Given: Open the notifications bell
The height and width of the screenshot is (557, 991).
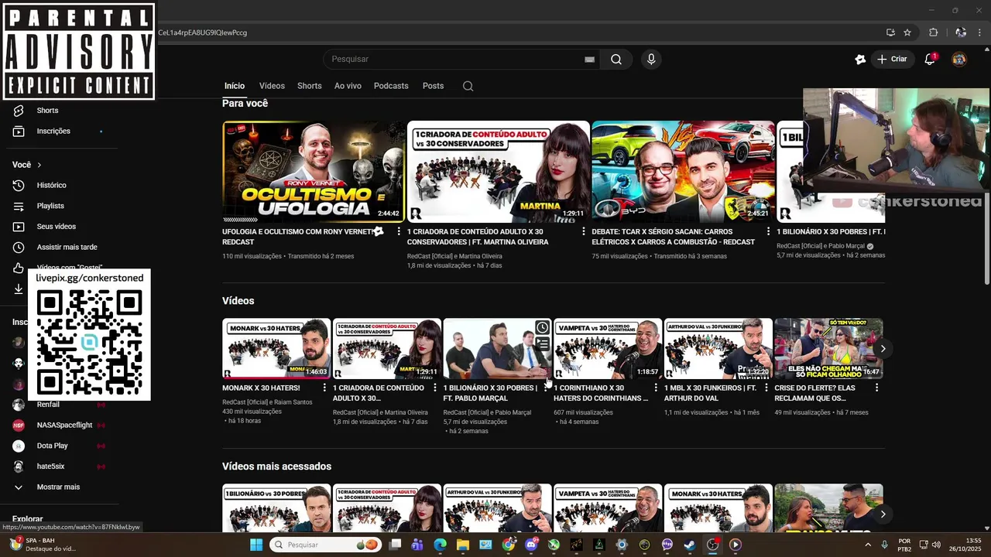Looking at the screenshot, I should click(930, 60).
